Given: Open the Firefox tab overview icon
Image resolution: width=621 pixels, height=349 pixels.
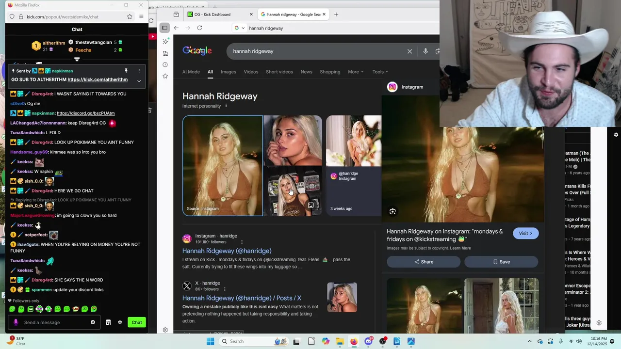Looking at the screenshot, I should click(x=176, y=14).
